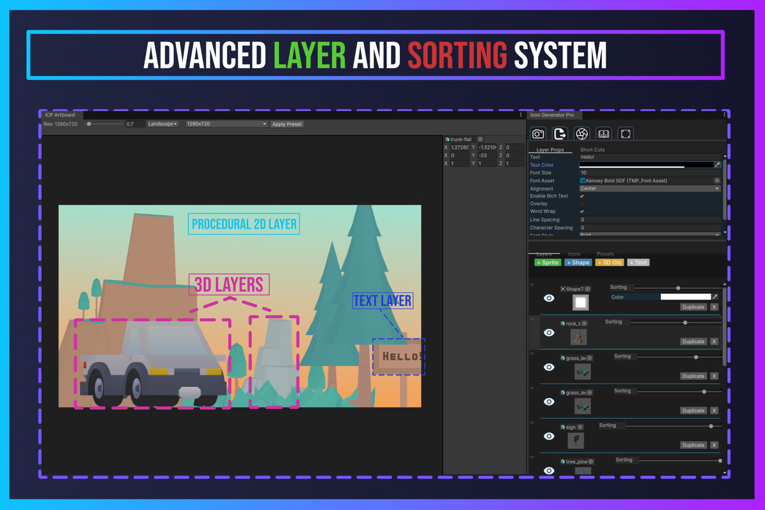Open the ICP Artboard panel kebab menu
Image resolution: width=765 pixels, height=510 pixels.
(521, 115)
